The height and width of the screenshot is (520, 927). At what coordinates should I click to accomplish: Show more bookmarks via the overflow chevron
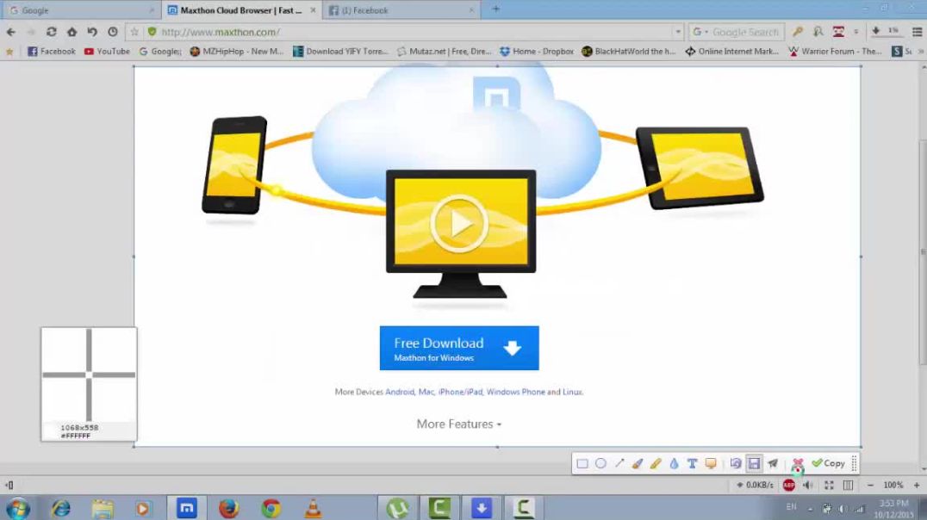[x=921, y=52]
